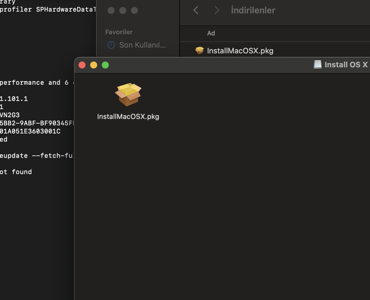
Task: Click the 'profiler SPHardwareDataT' line in Terminal
Action: (x=48, y=10)
